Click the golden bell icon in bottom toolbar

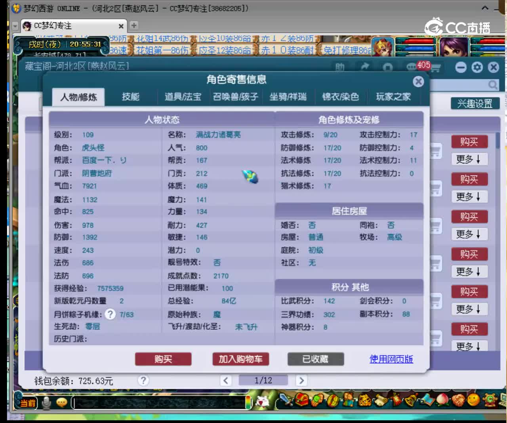tap(411, 400)
